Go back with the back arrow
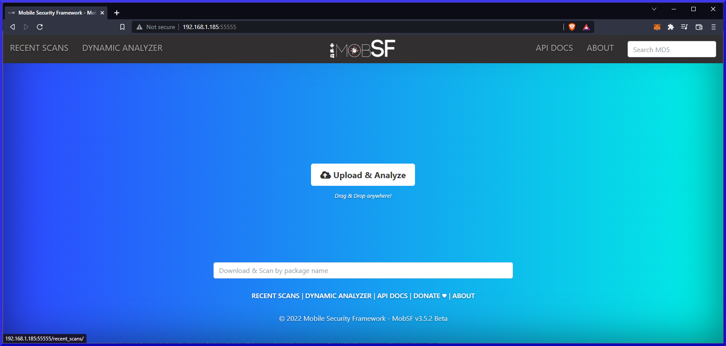This screenshot has height=346, width=726. pyautogui.click(x=12, y=27)
